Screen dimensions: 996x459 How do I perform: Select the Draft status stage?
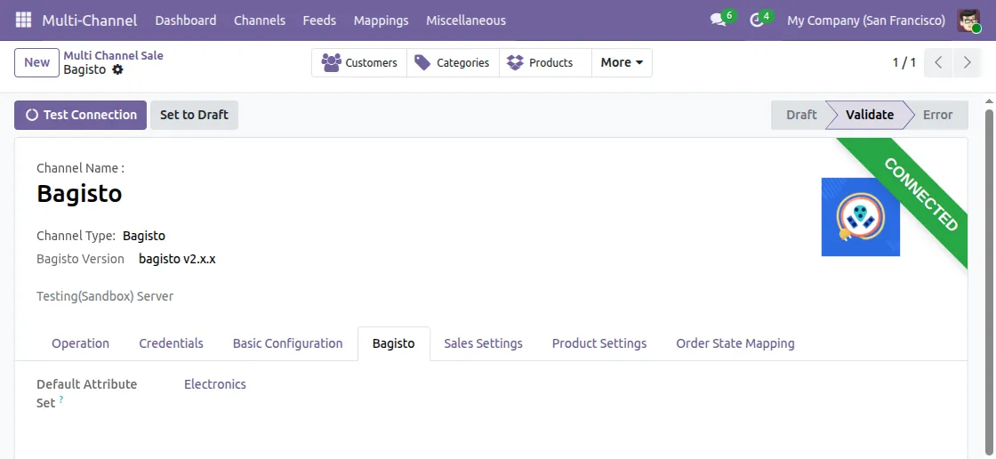[801, 115]
